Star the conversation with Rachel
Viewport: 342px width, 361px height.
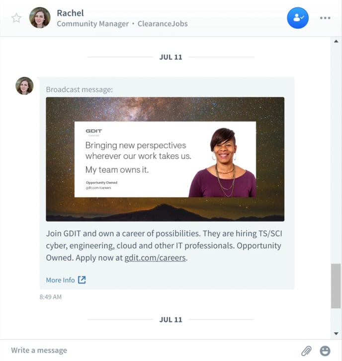[x=16, y=18]
